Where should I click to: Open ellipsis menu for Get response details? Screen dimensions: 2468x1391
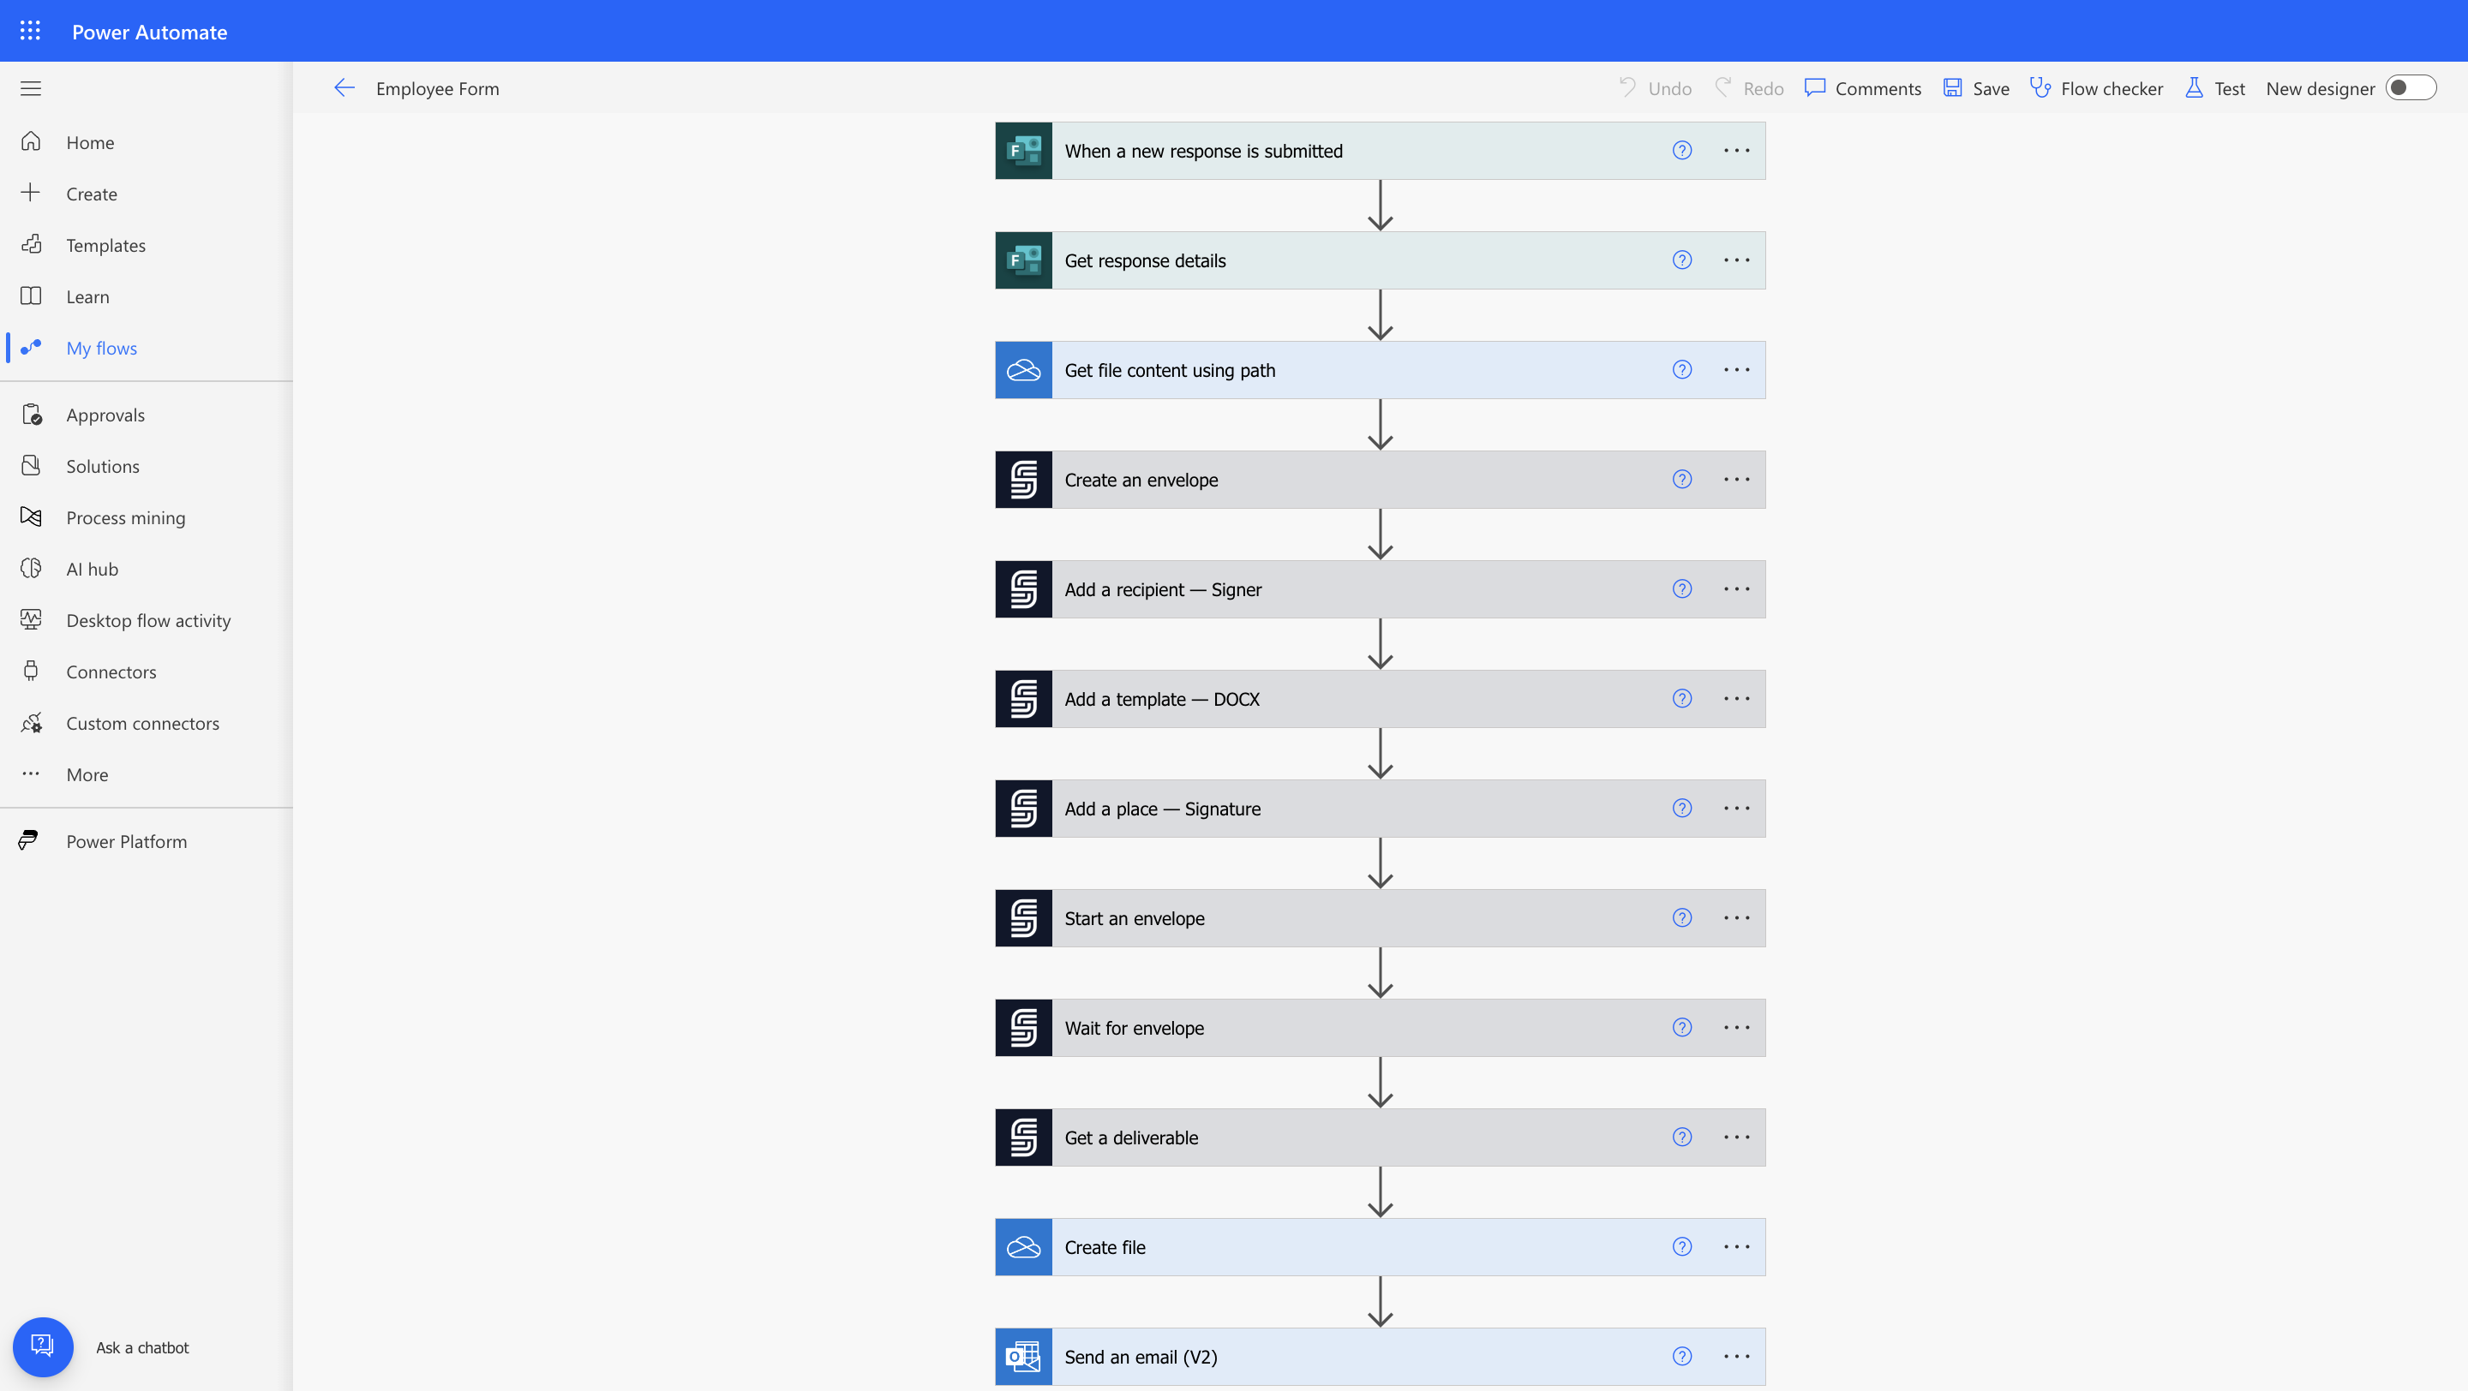tap(1736, 260)
